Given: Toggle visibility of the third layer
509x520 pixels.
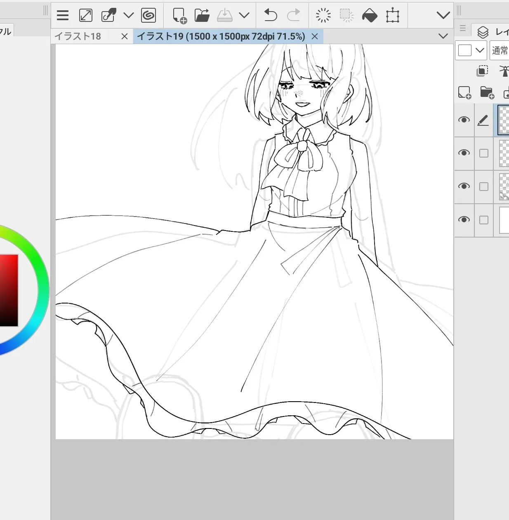Looking at the screenshot, I should pos(464,186).
